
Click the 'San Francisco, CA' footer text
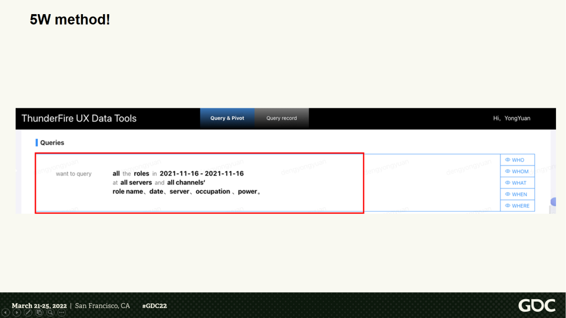click(x=103, y=306)
